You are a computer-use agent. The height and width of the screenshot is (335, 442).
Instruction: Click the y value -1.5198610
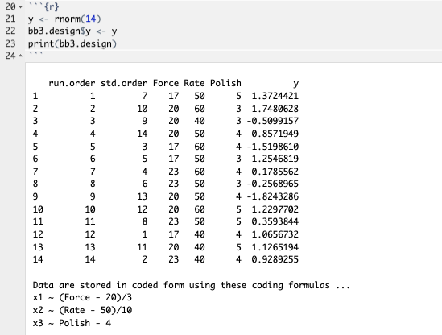click(x=273, y=147)
